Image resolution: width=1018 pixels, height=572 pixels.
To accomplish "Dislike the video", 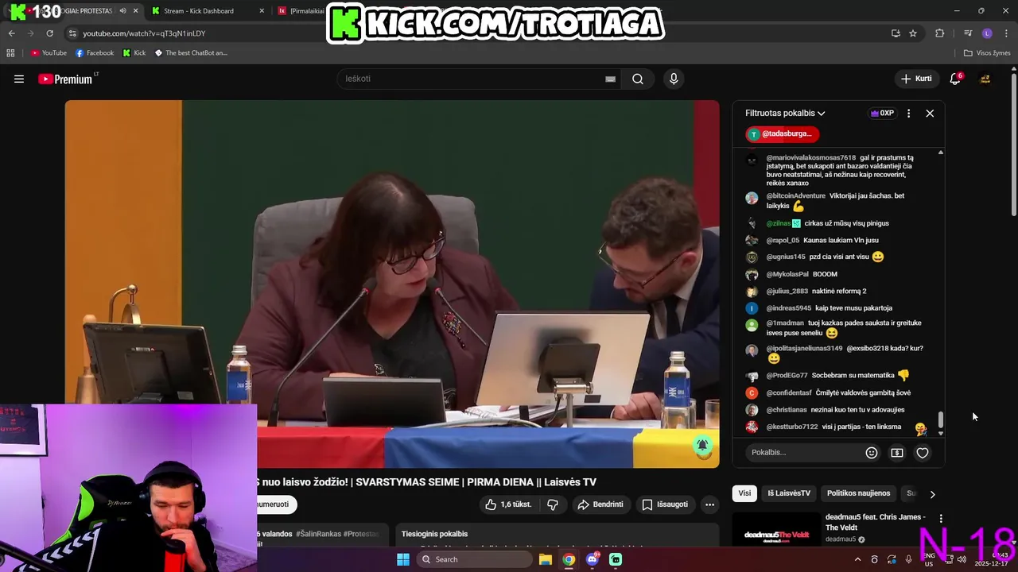I will (553, 504).
